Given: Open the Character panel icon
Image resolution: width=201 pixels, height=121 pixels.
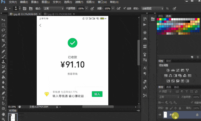Looking at the screenshot, I should (x=145, y=68).
